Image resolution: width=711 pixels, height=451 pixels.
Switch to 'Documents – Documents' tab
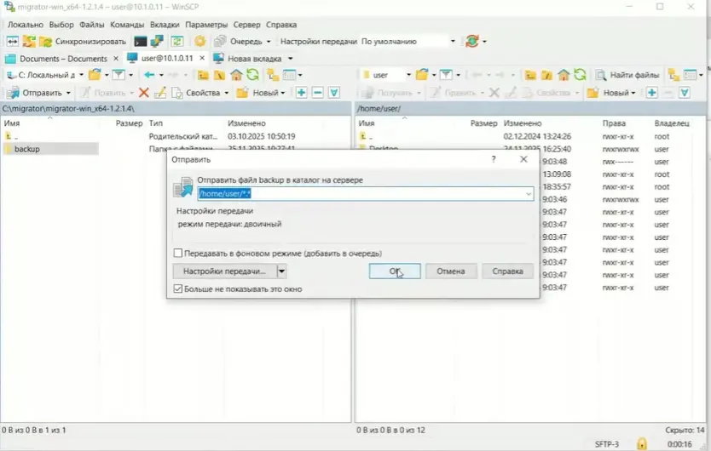(x=63, y=59)
